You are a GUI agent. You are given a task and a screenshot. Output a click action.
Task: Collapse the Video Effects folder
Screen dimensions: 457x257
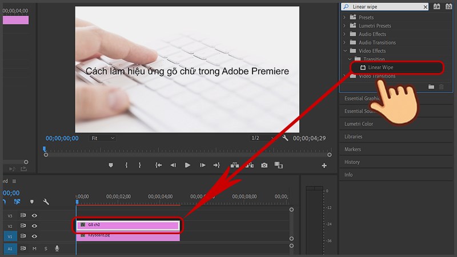coord(345,51)
